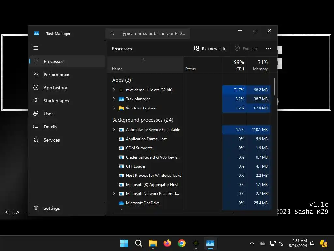Image resolution: width=334 pixels, height=251 pixels.
Task: Open the Users page
Action: pyautogui.click(x=67, y=114)
